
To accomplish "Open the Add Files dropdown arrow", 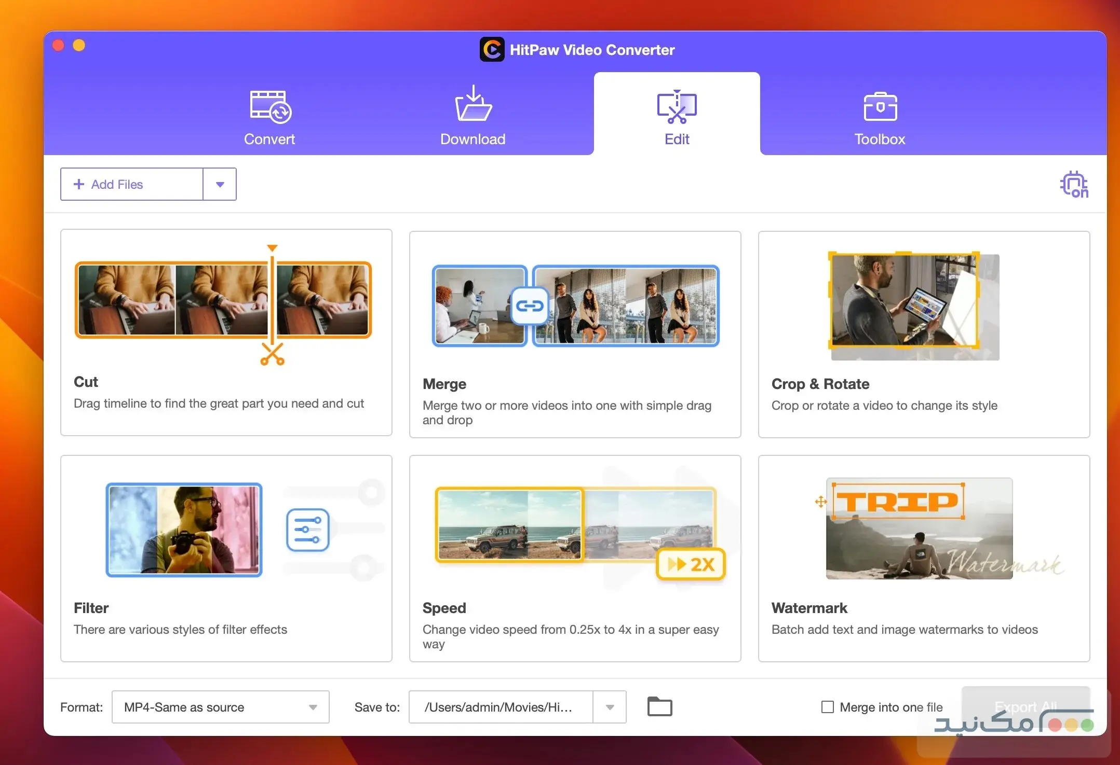I will 220,184.
